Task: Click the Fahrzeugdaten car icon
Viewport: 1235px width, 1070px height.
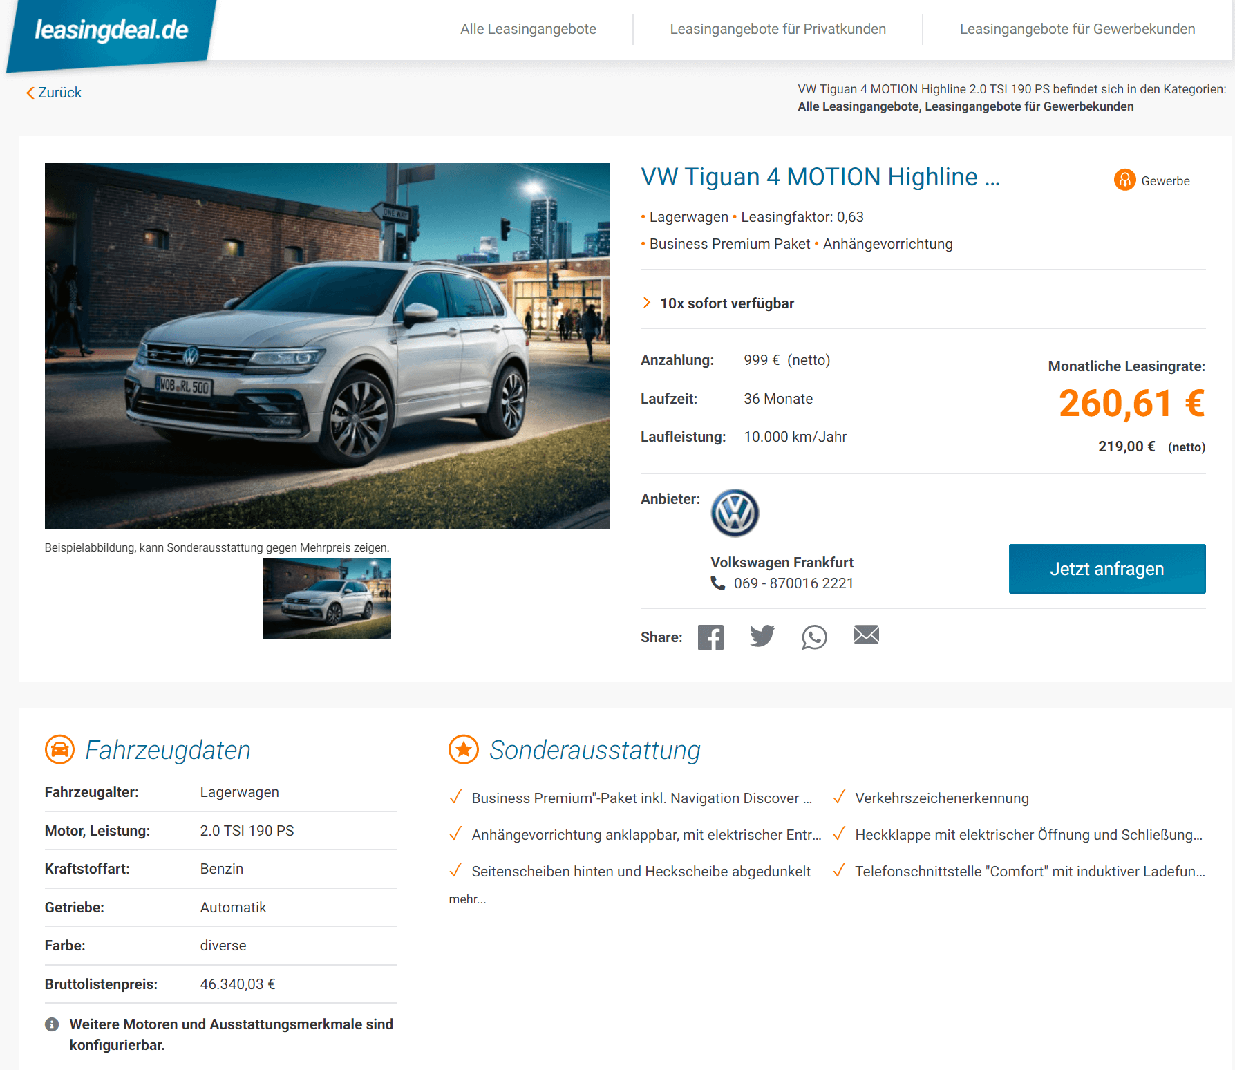Action: (x=60, y=749)
